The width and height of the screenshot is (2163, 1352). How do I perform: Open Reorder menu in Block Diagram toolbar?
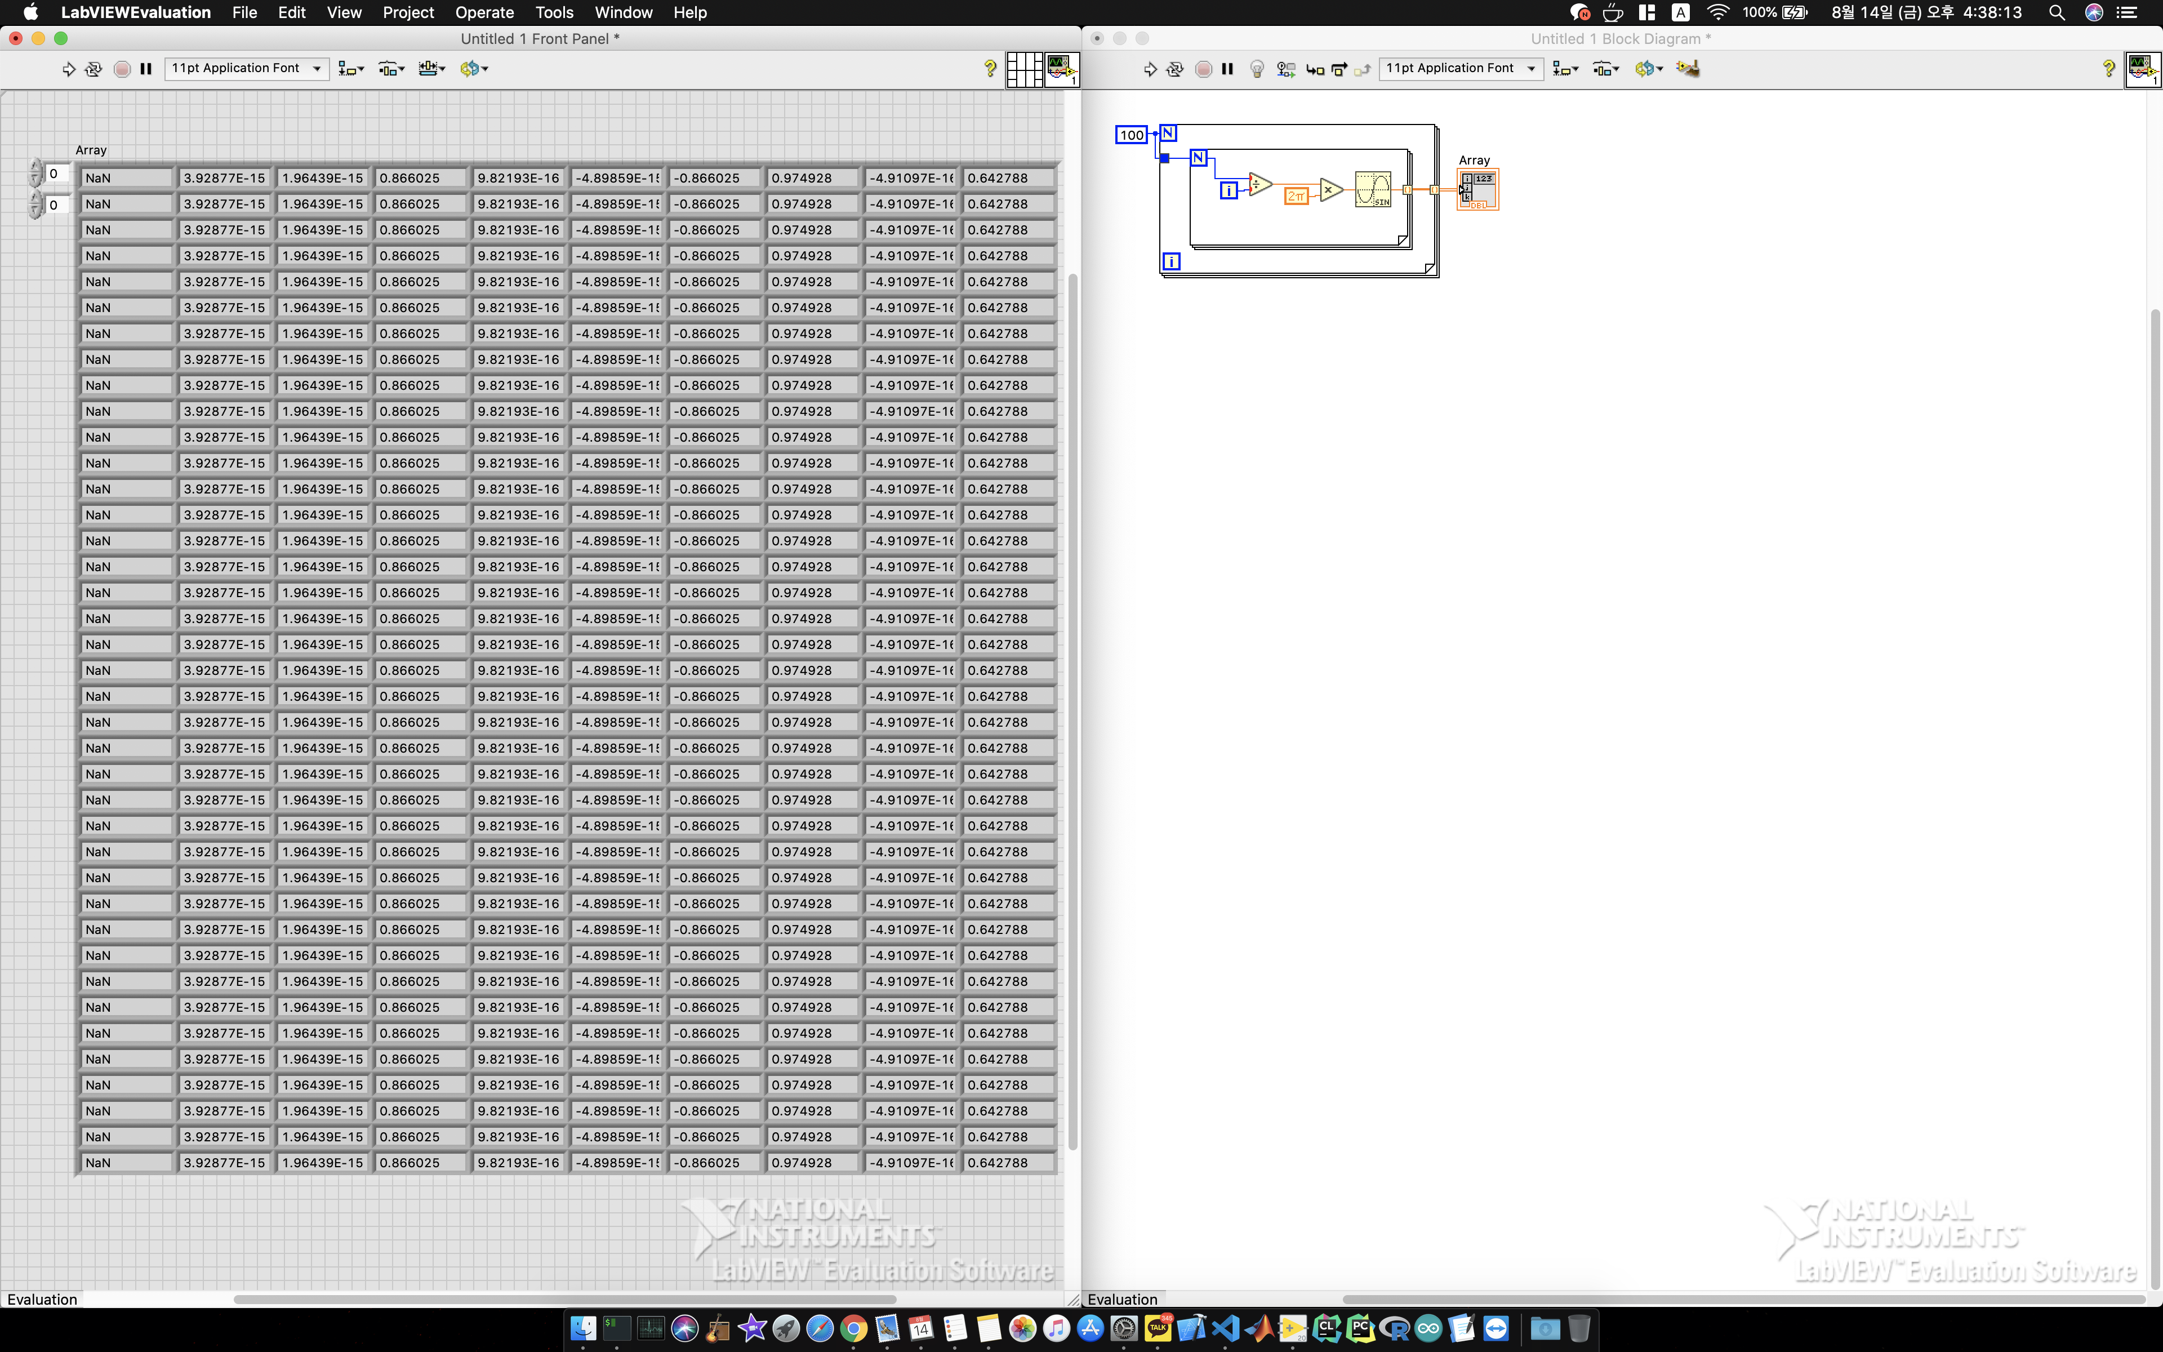pos(1649,69)
